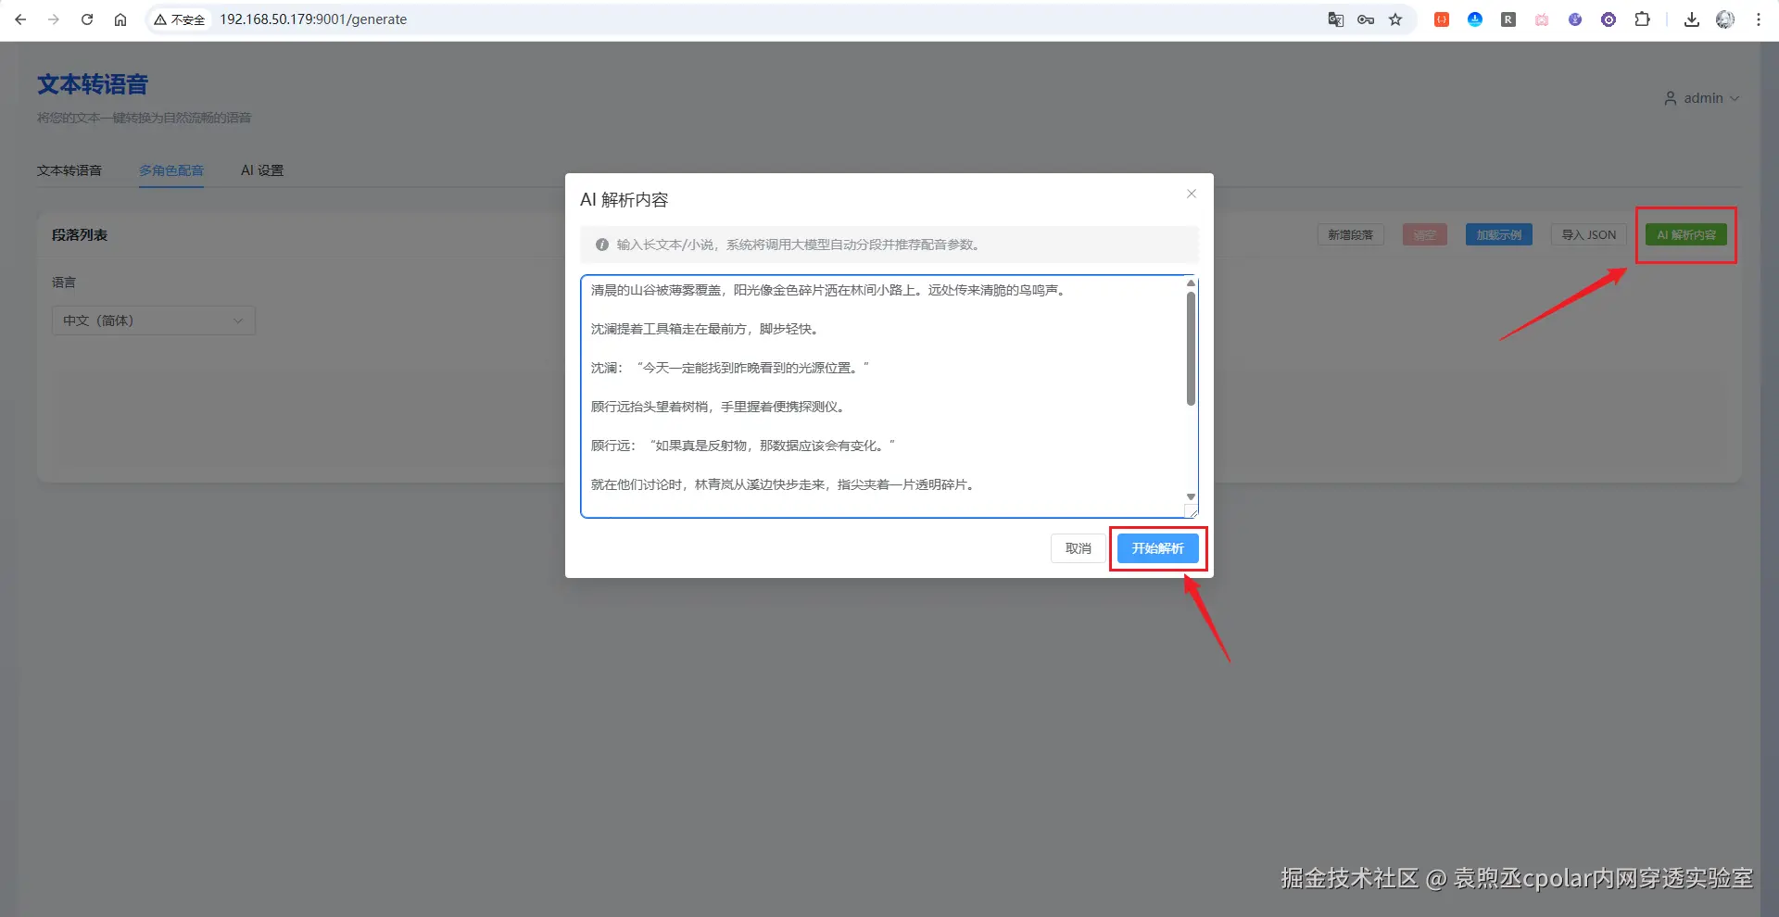
Task: Click the 导入 JSON button
Action: click(x=1588, y=235)
